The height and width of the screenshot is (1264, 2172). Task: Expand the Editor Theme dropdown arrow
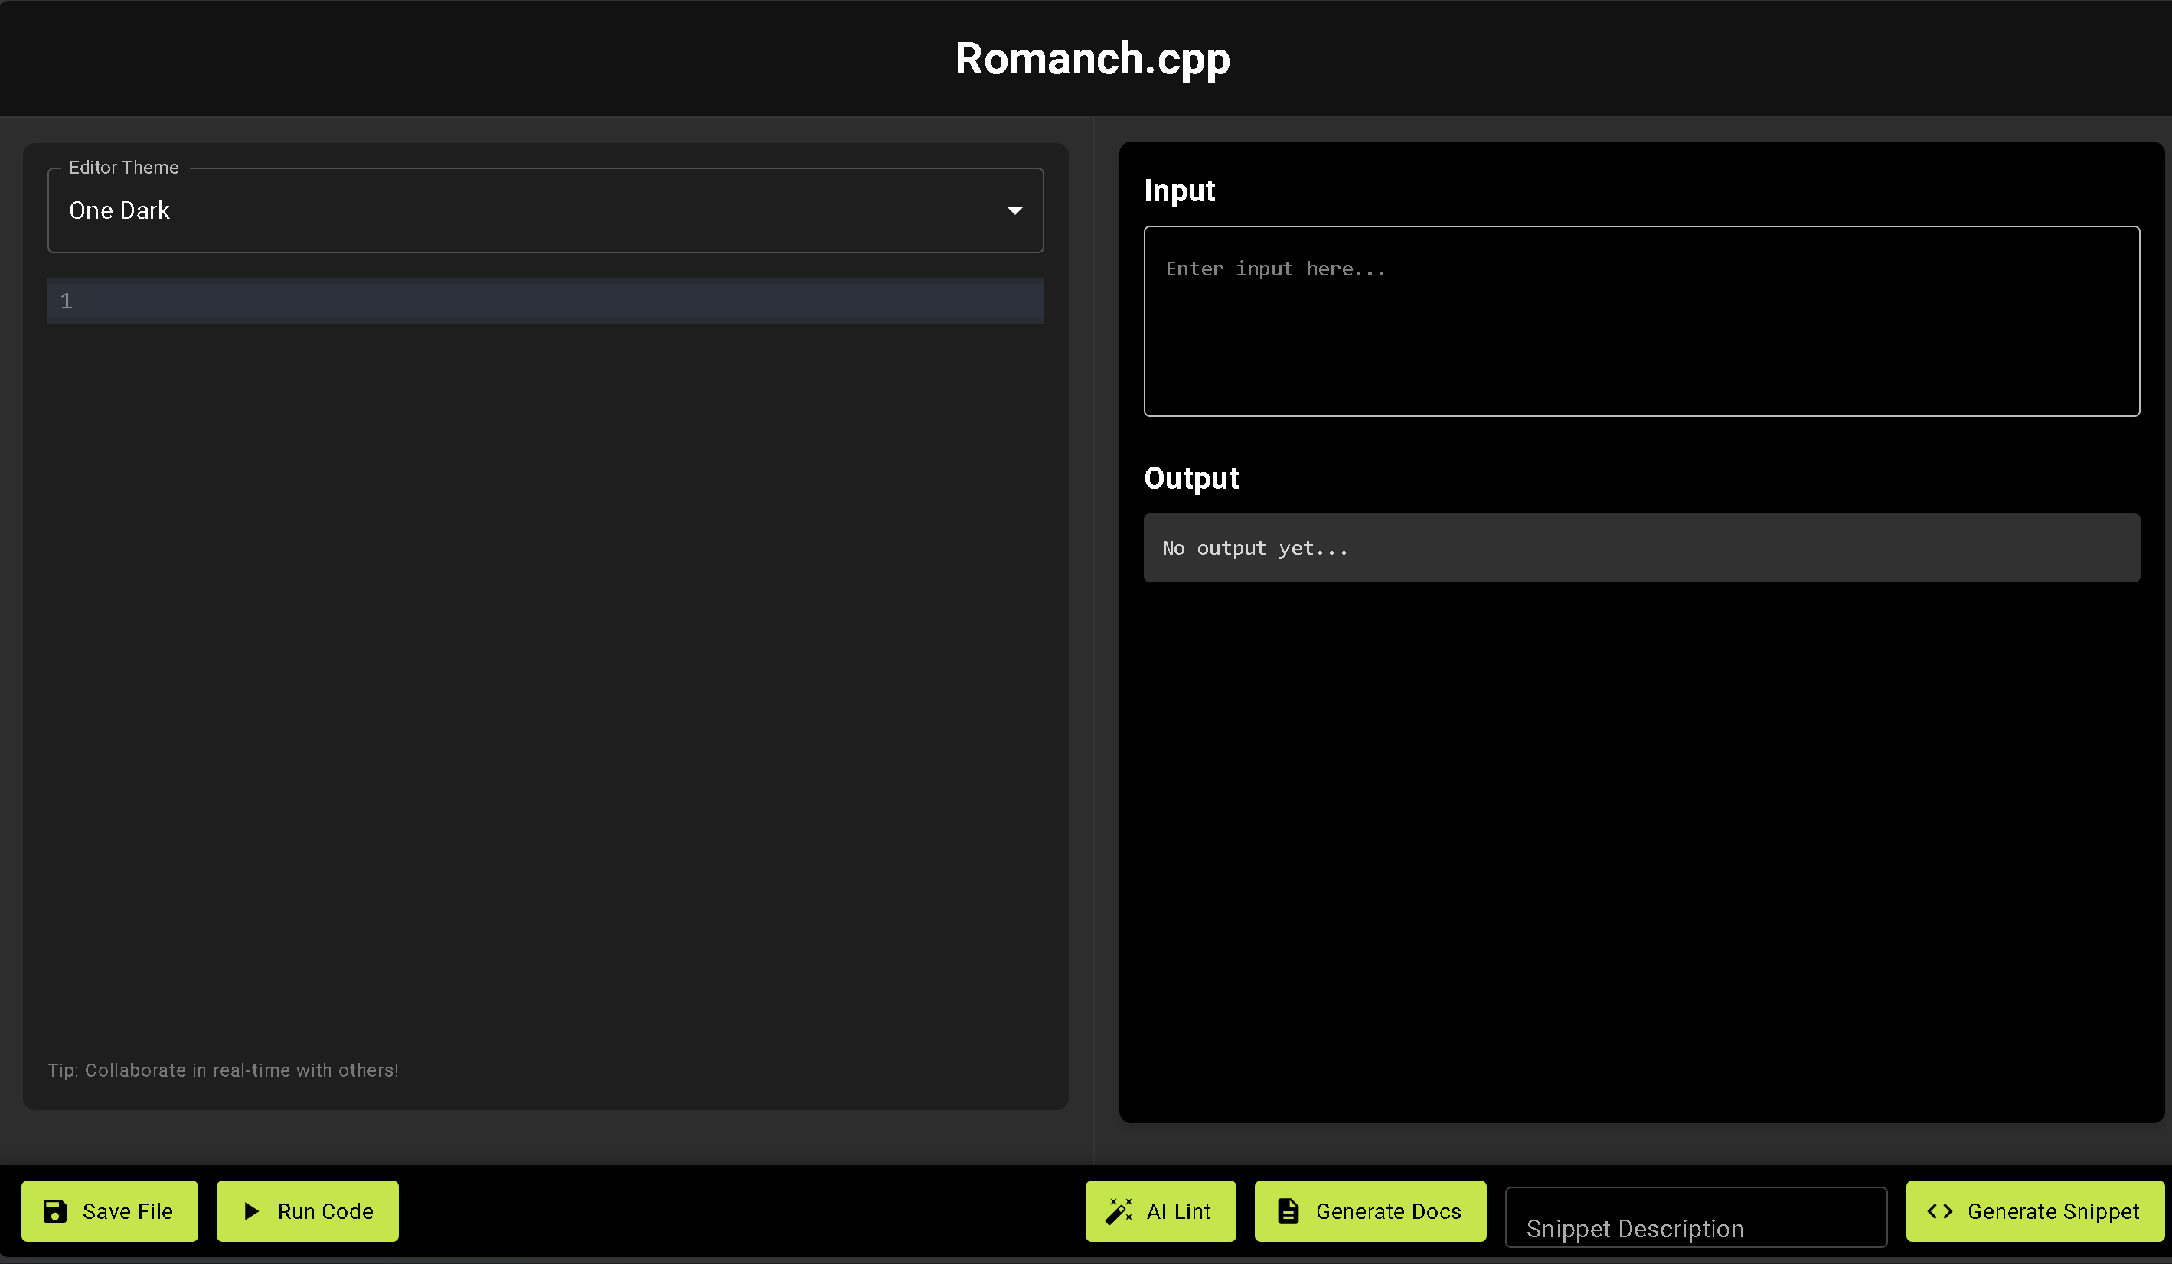pyautogui.click(x=1014, y=210)
